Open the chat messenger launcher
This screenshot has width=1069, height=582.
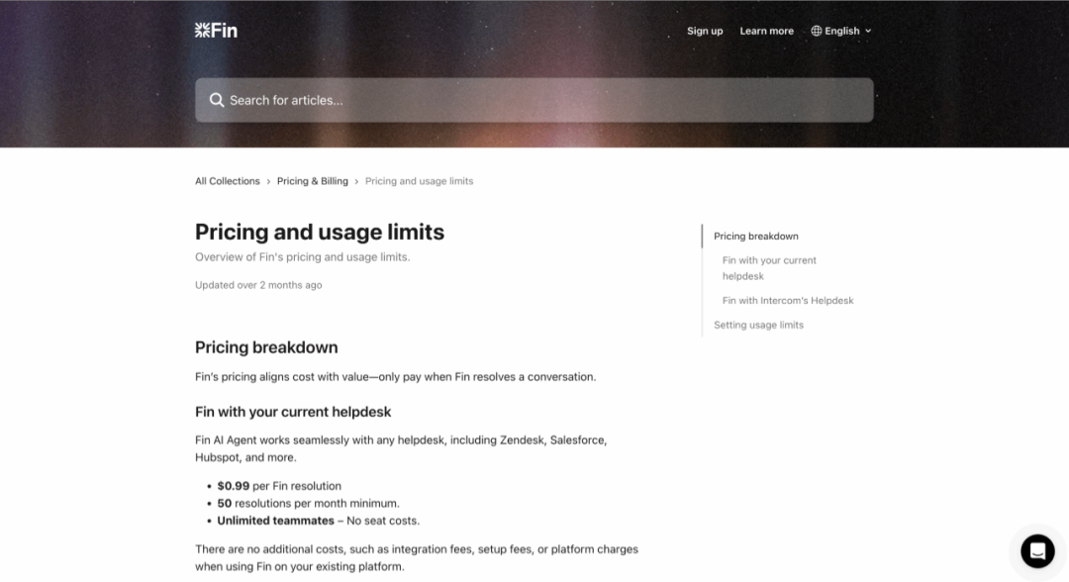coord(1037,550)
